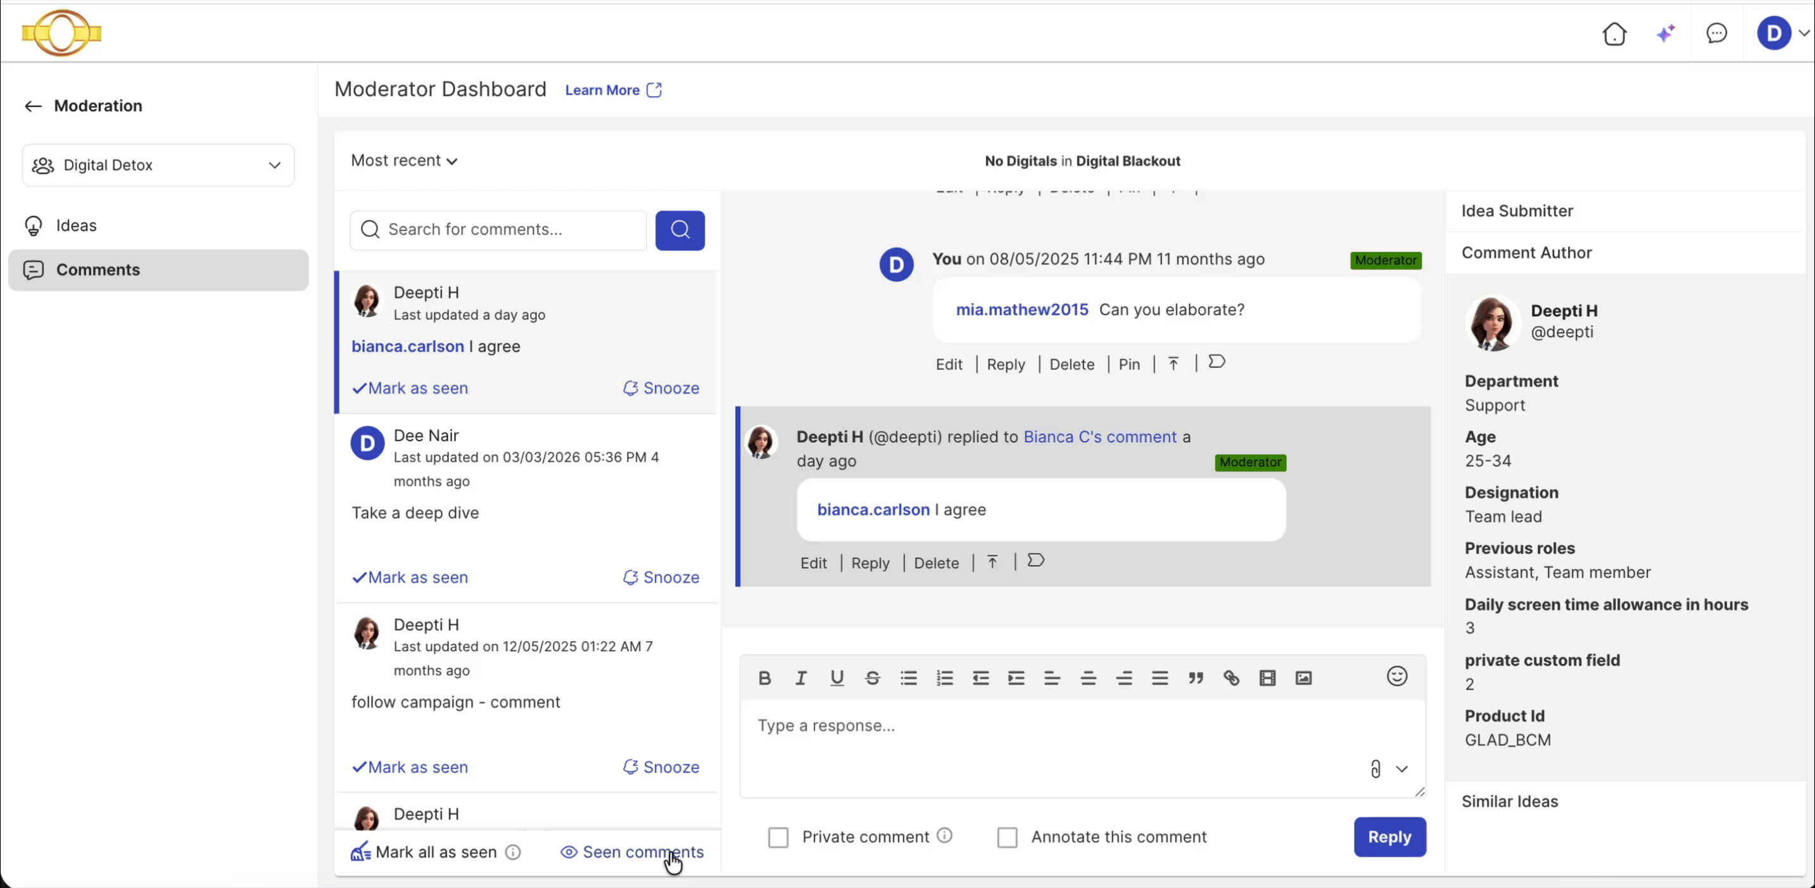
Task: Click move-to-top icon on 'Can you elaborate?' comment
Action: tap(1173, 364)
